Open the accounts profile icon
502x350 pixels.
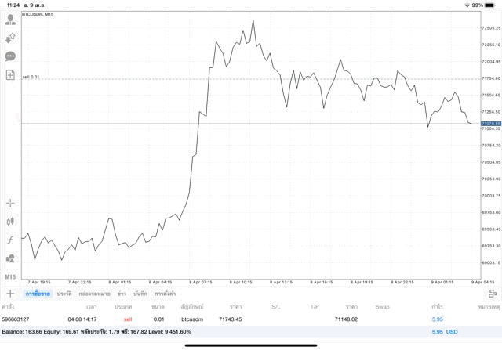(10, 20)
